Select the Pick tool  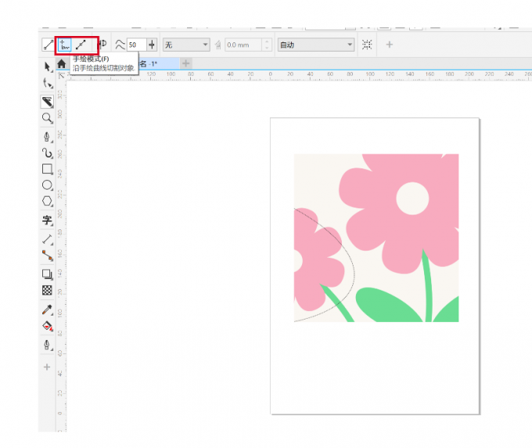click(x=48, y=67)
